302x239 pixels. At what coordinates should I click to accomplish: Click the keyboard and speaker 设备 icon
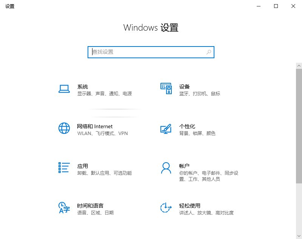[166, 88]
